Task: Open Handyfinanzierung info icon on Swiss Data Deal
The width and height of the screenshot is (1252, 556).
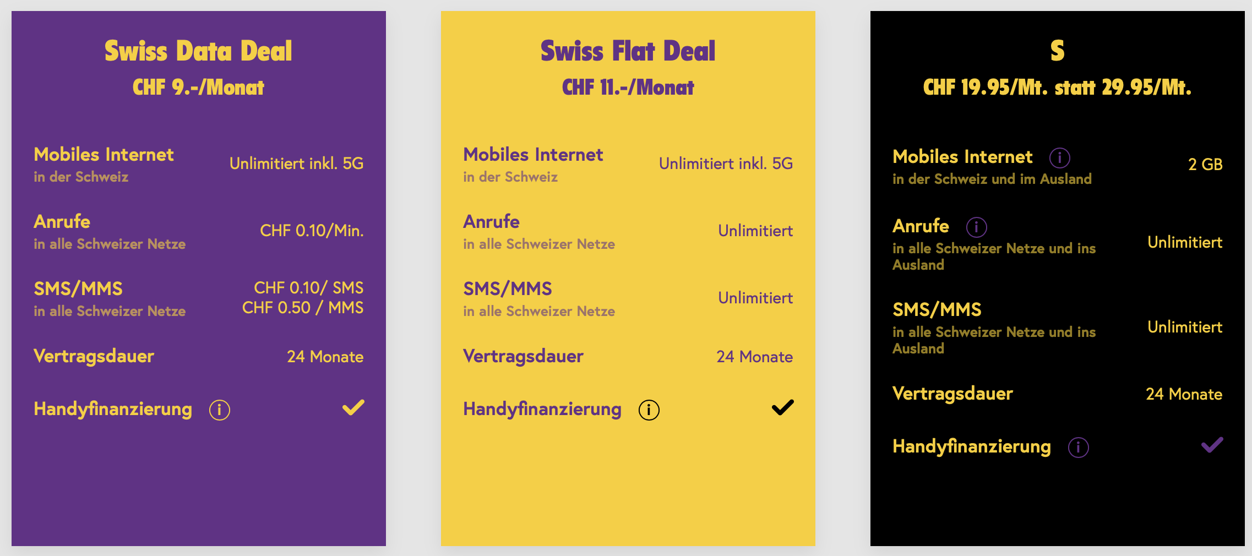Action: click(x=220, y=410)
